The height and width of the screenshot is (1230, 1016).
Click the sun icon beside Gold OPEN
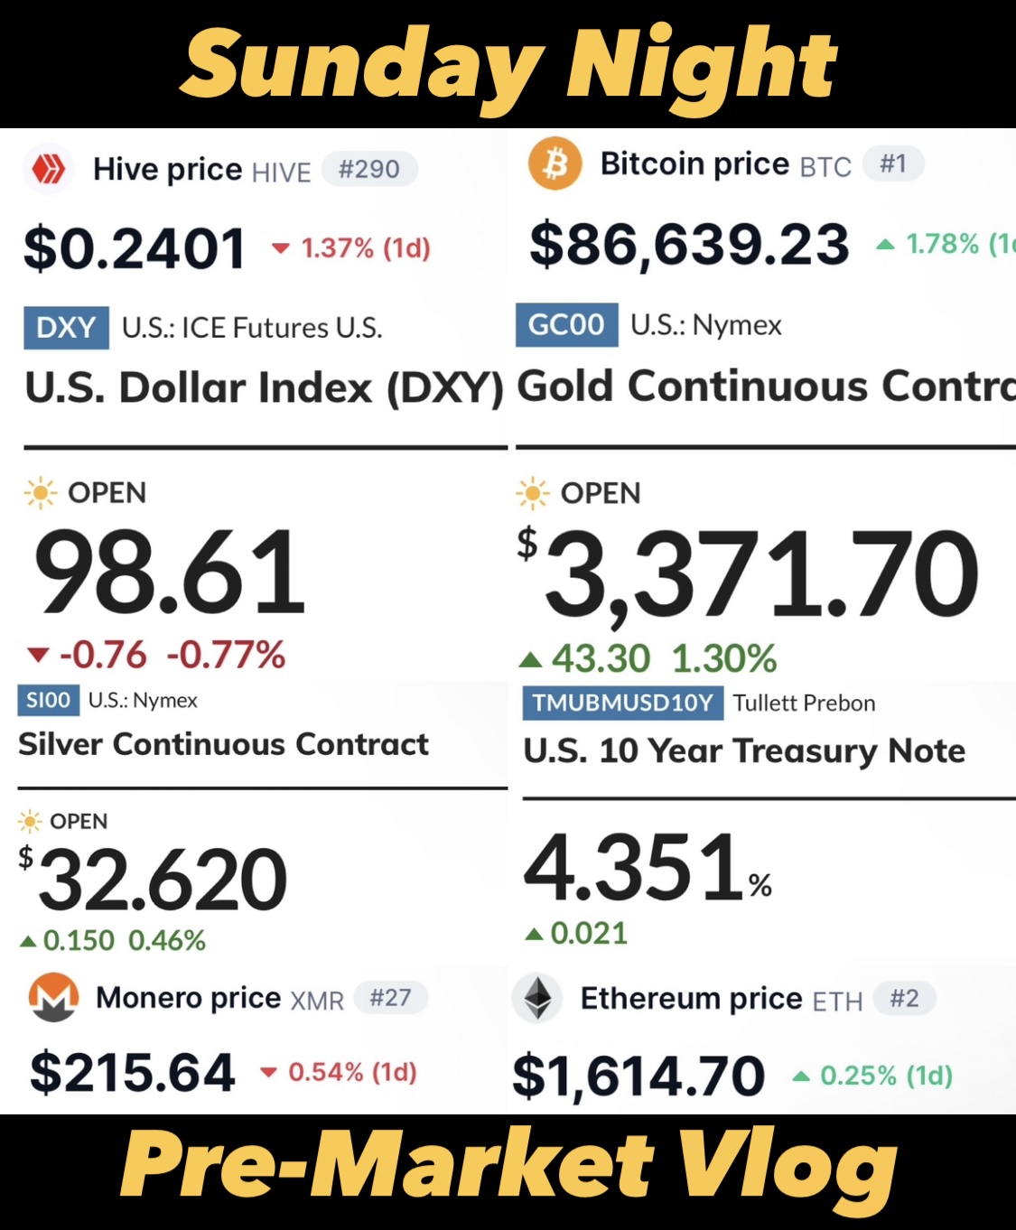click(x=533, y=493)
